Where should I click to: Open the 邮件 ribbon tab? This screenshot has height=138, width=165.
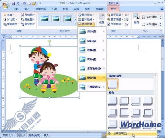coord(65,9)
